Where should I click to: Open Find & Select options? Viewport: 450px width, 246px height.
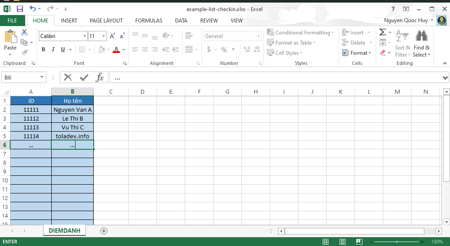point(422,43)
